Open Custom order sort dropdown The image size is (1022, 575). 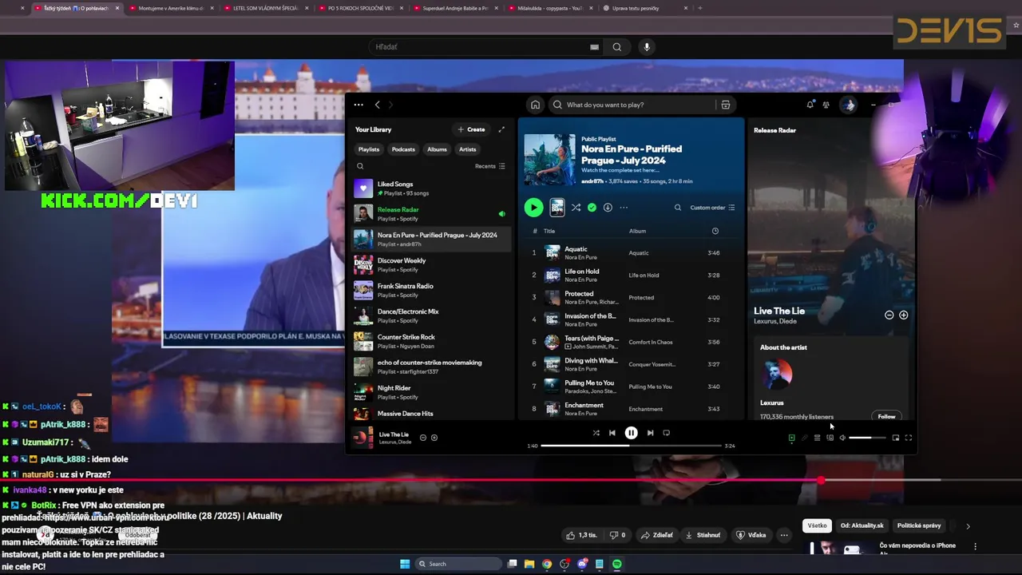(x=712, y=208)
